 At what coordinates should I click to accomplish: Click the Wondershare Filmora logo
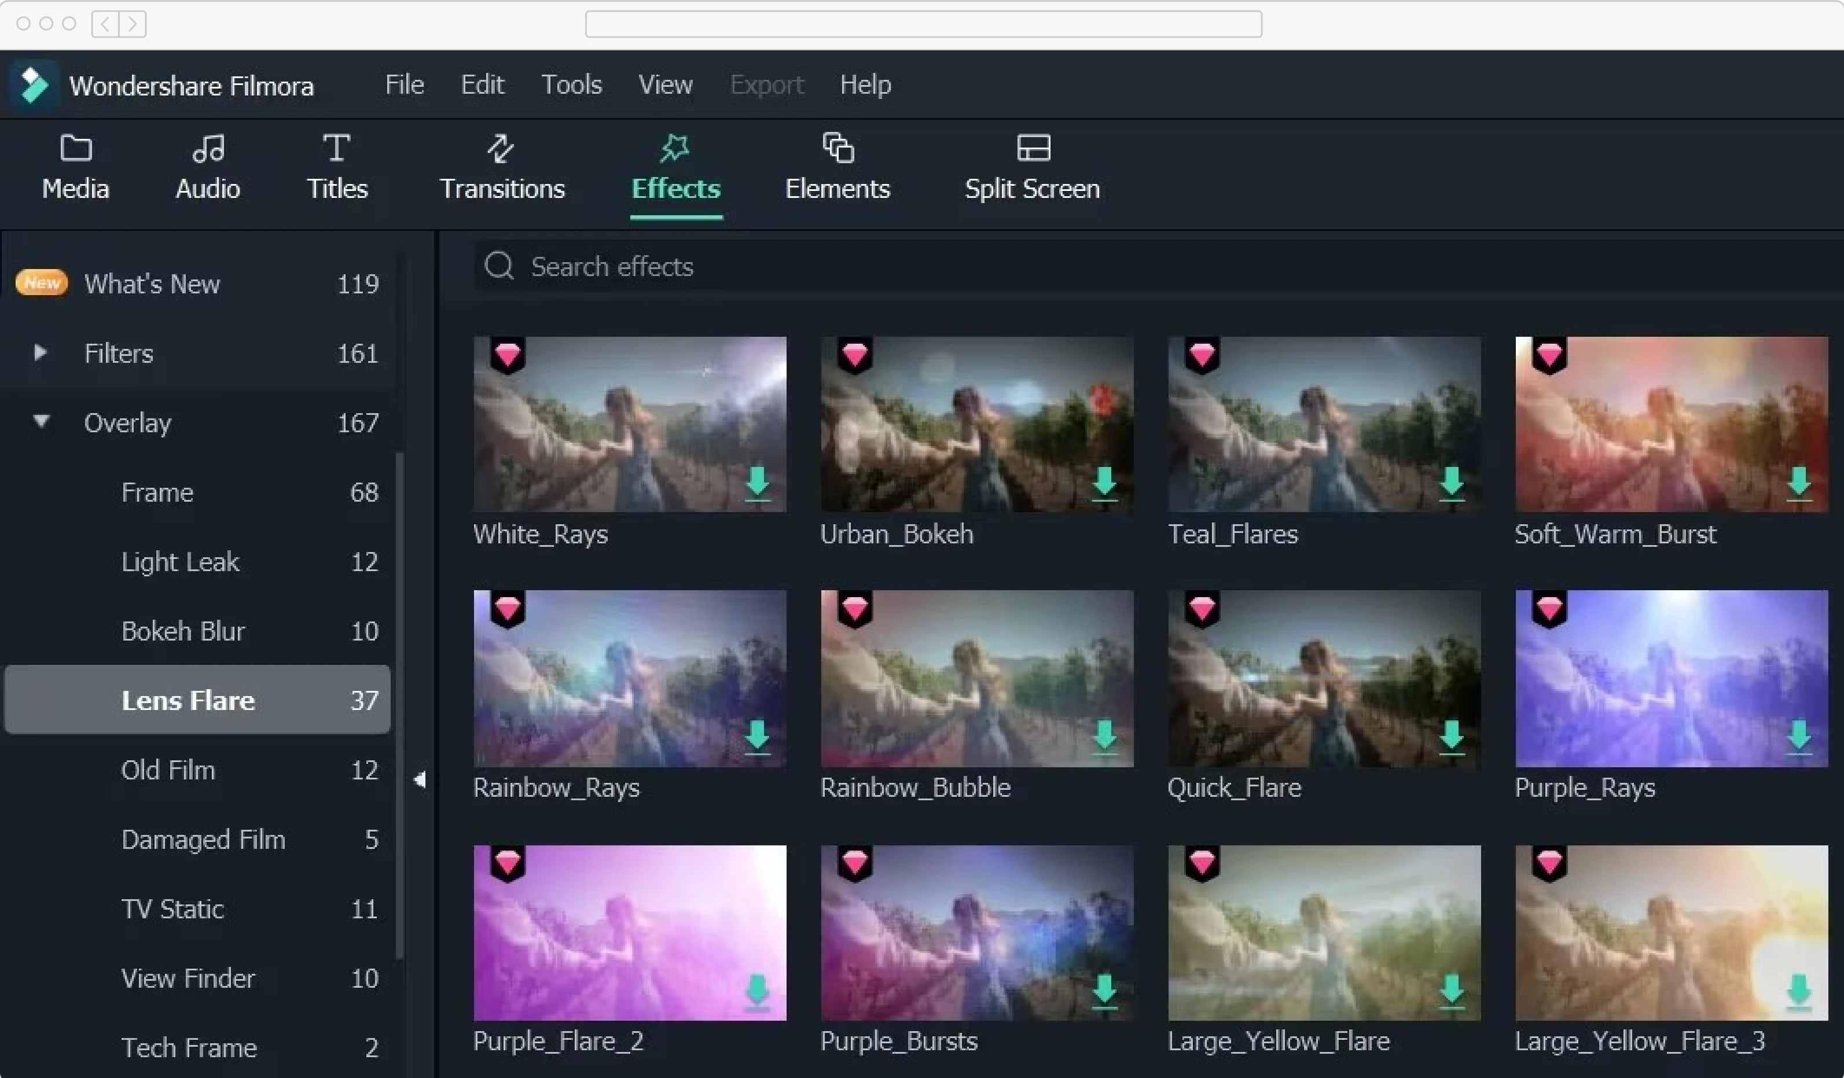click(33, 84)
